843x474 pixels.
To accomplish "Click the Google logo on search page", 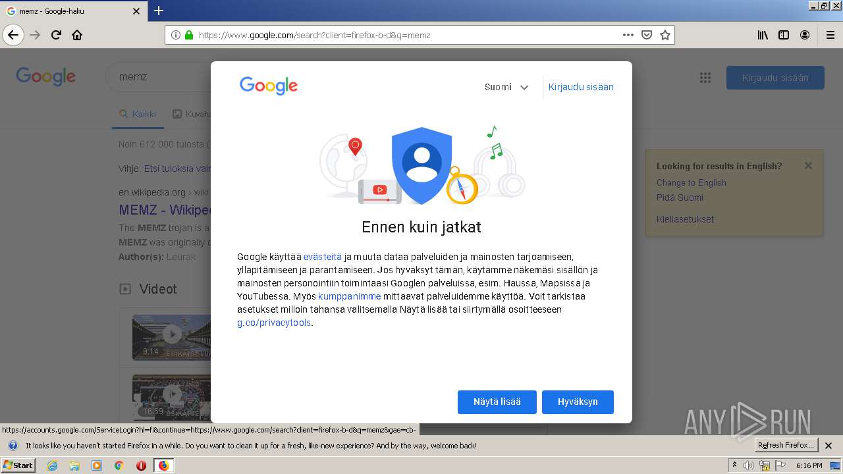I will (x=46, y=76).
